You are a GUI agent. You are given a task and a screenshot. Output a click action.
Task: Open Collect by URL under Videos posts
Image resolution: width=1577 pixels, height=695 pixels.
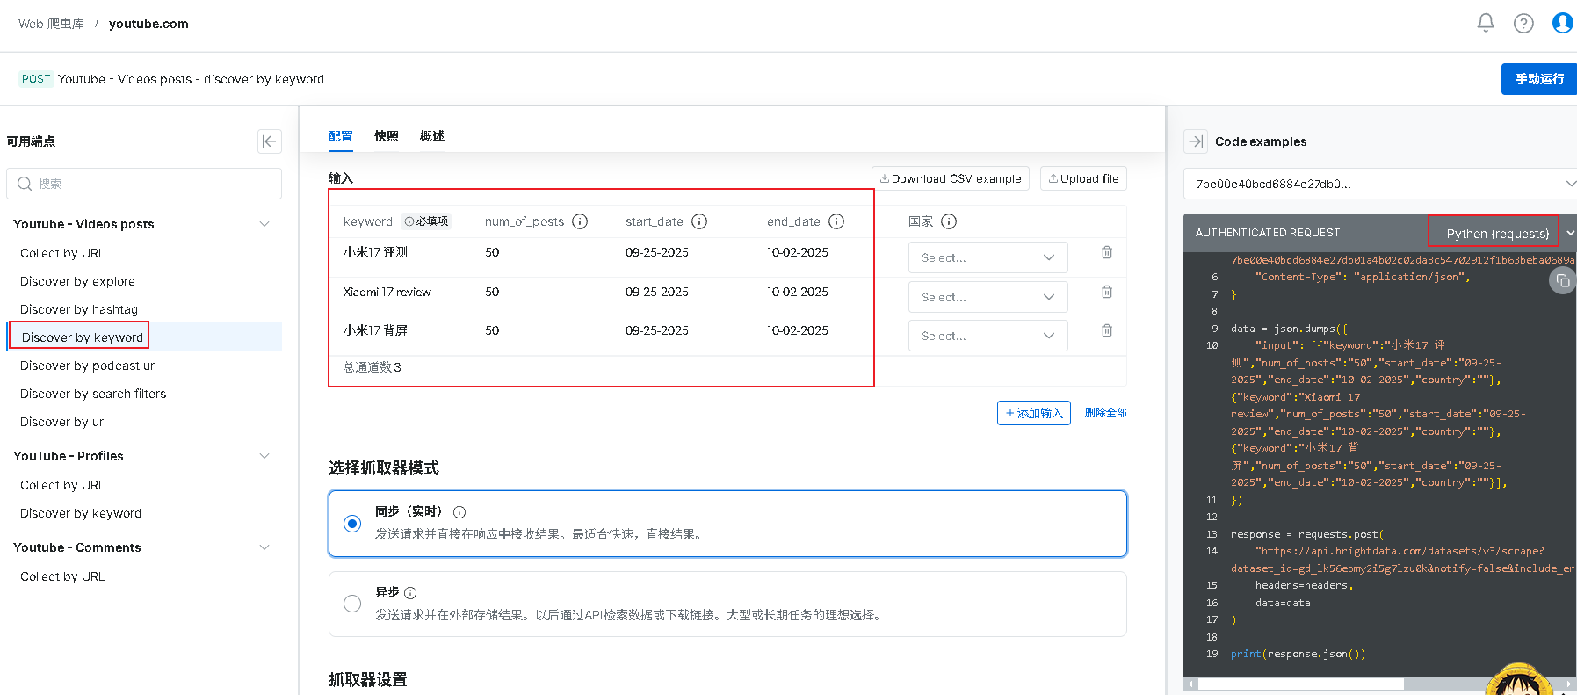[x=62, y=253]
